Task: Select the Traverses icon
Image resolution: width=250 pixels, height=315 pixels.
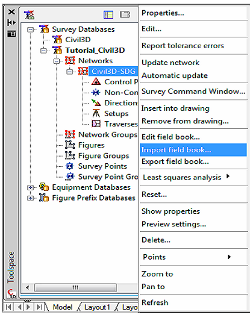Action: tap(96, 123)
